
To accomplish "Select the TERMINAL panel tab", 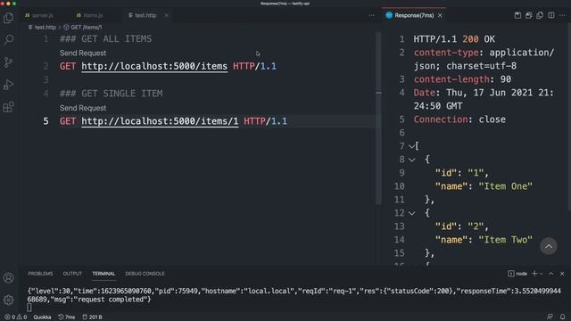I will [103, 274].
